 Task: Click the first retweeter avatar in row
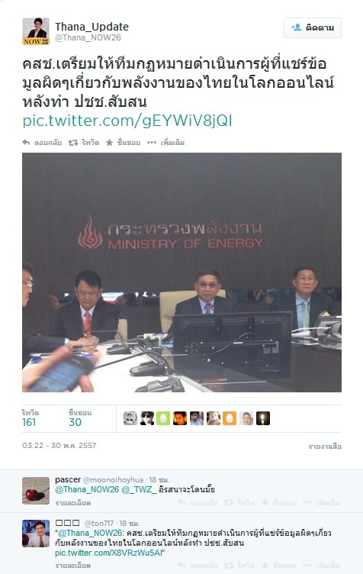130,418
